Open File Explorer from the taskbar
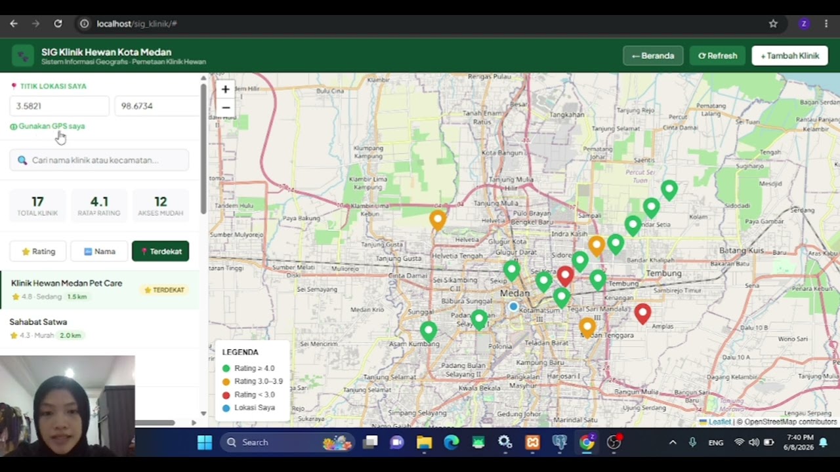The image size is (840, 472). (x=424, y=442)
